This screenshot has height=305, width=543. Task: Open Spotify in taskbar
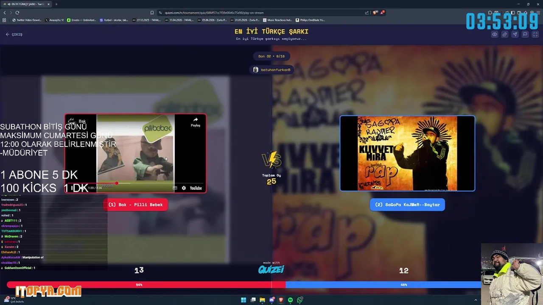290,300
